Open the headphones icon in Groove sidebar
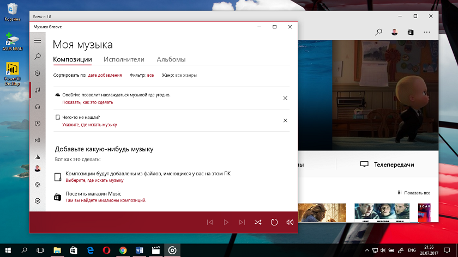Image resolution: width=458 pixels, height=257 pixels. 38,107
